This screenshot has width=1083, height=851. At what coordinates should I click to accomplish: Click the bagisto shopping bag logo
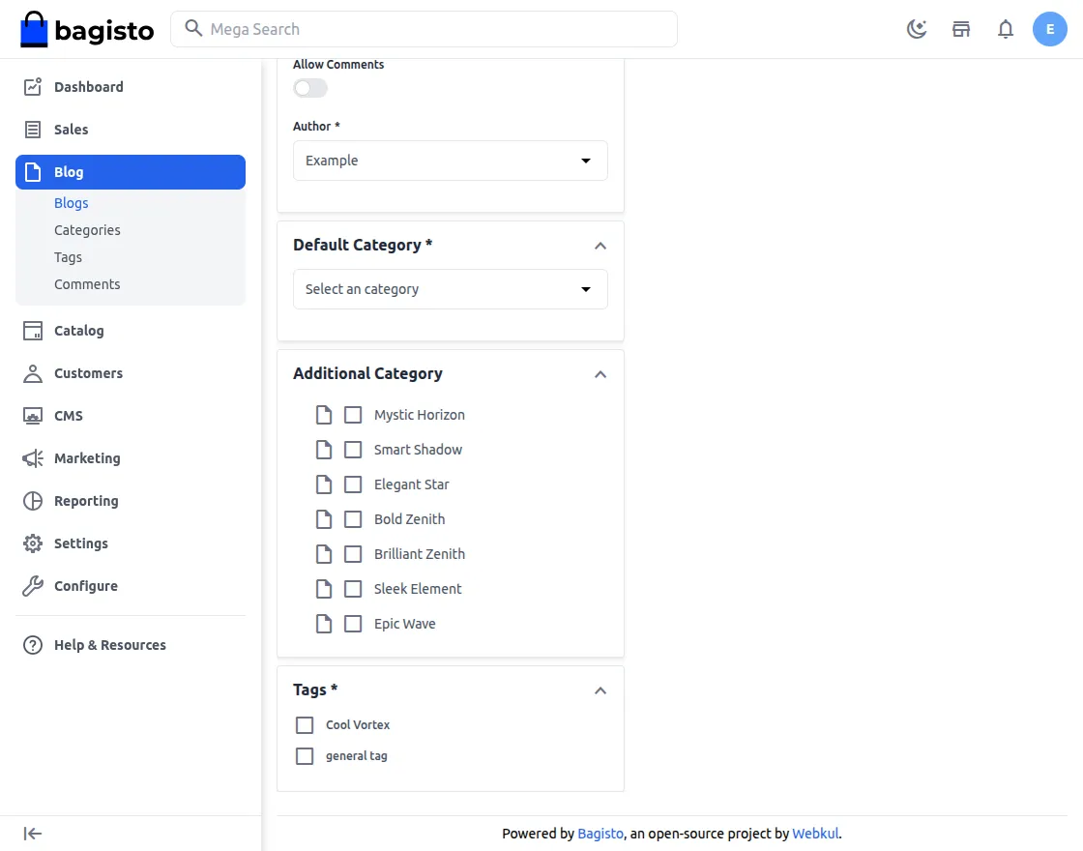[x=87, y=30]
